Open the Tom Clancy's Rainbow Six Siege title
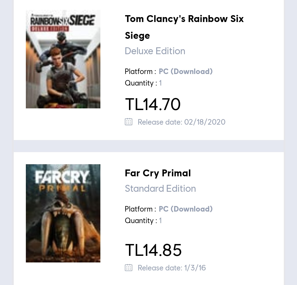 click(184, 27)
